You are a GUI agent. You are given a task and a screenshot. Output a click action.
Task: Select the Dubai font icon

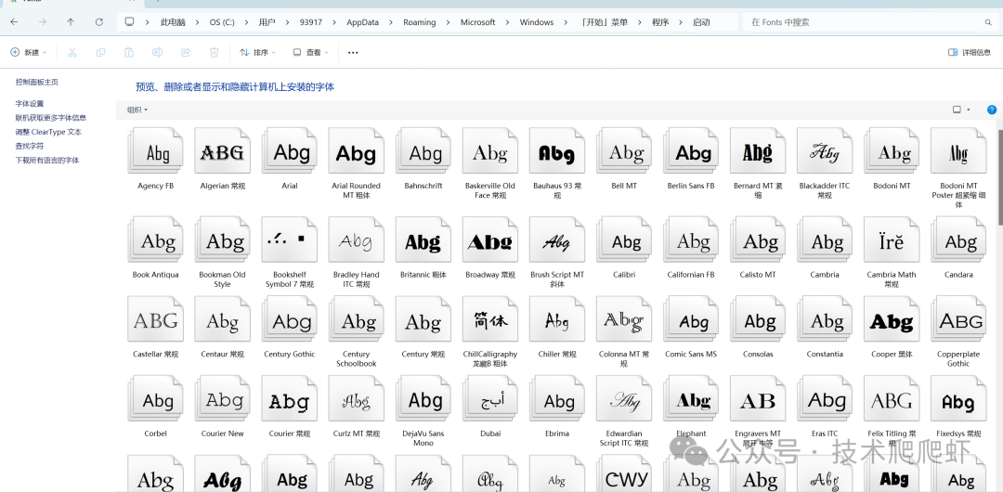(x=490, y=399)
